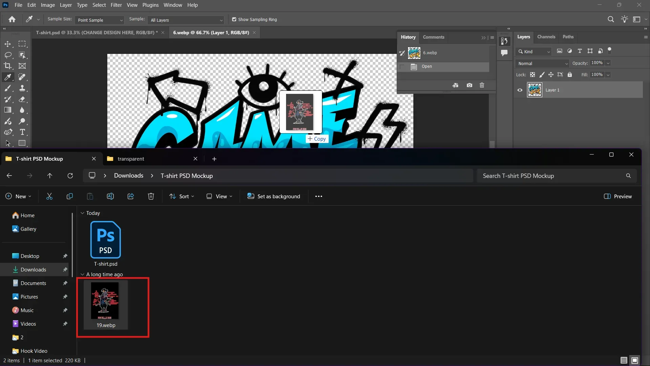Enable Show Sampling Ring checkbox

pyautogui.click(x=234, y=19)
